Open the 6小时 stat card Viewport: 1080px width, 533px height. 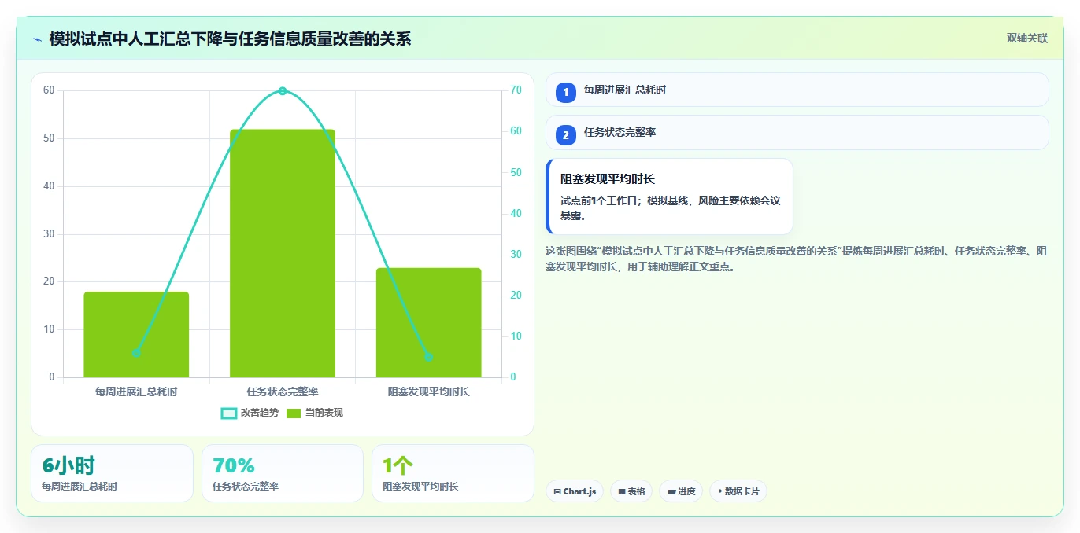click(x=112, y=473)
